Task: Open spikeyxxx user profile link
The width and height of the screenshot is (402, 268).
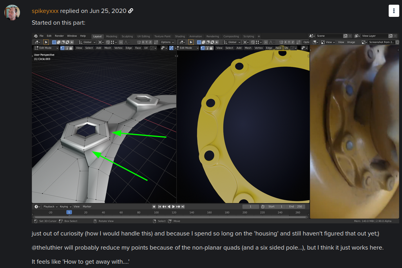Action: point(45,11)
